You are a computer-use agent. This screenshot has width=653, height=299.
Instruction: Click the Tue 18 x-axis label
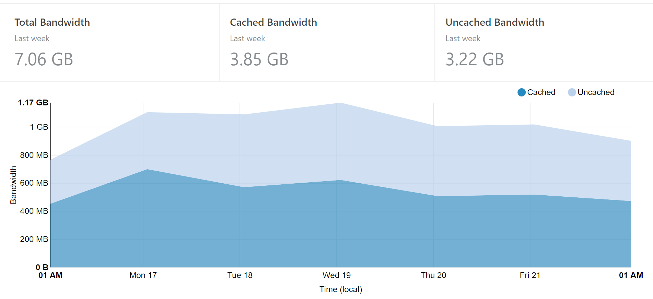[x=240, y=275]
